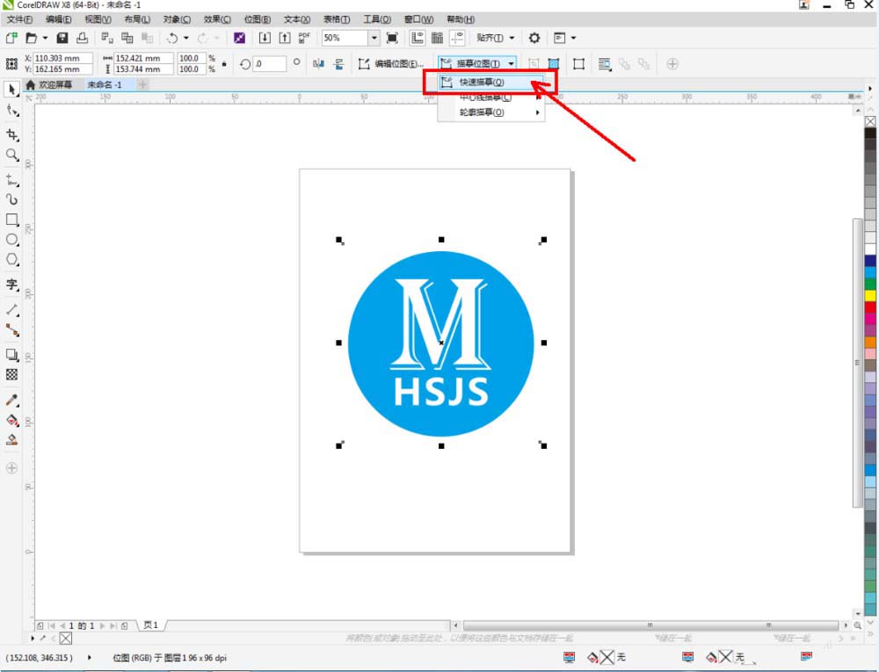This screenshot has width=879, height=672.
Task: Open the 效果 Effects menu
Action: pos(217,19)
